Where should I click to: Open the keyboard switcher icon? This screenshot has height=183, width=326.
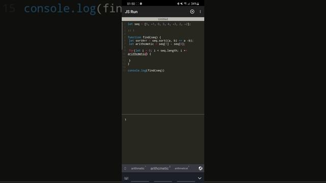126,178
